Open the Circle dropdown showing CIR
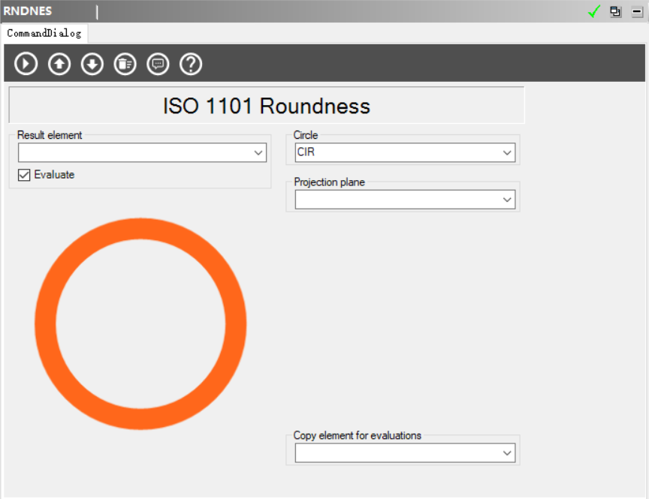 click(507, 153)
